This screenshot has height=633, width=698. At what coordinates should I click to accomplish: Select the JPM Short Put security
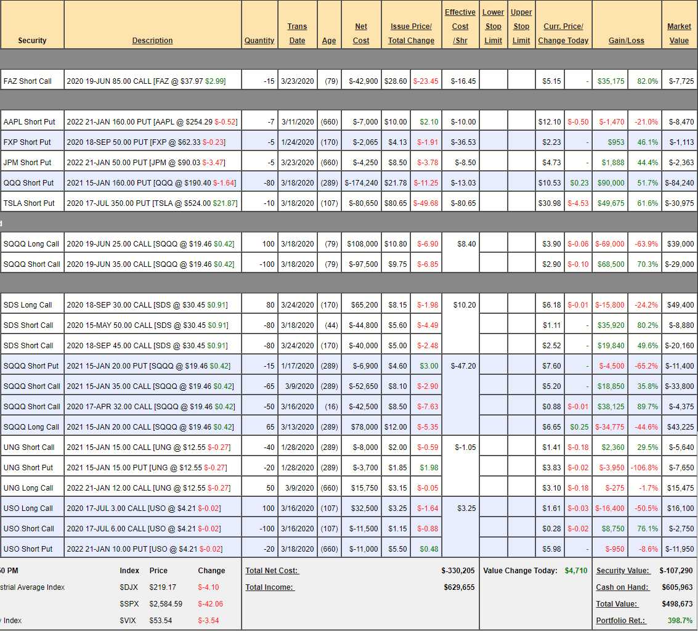28,163
